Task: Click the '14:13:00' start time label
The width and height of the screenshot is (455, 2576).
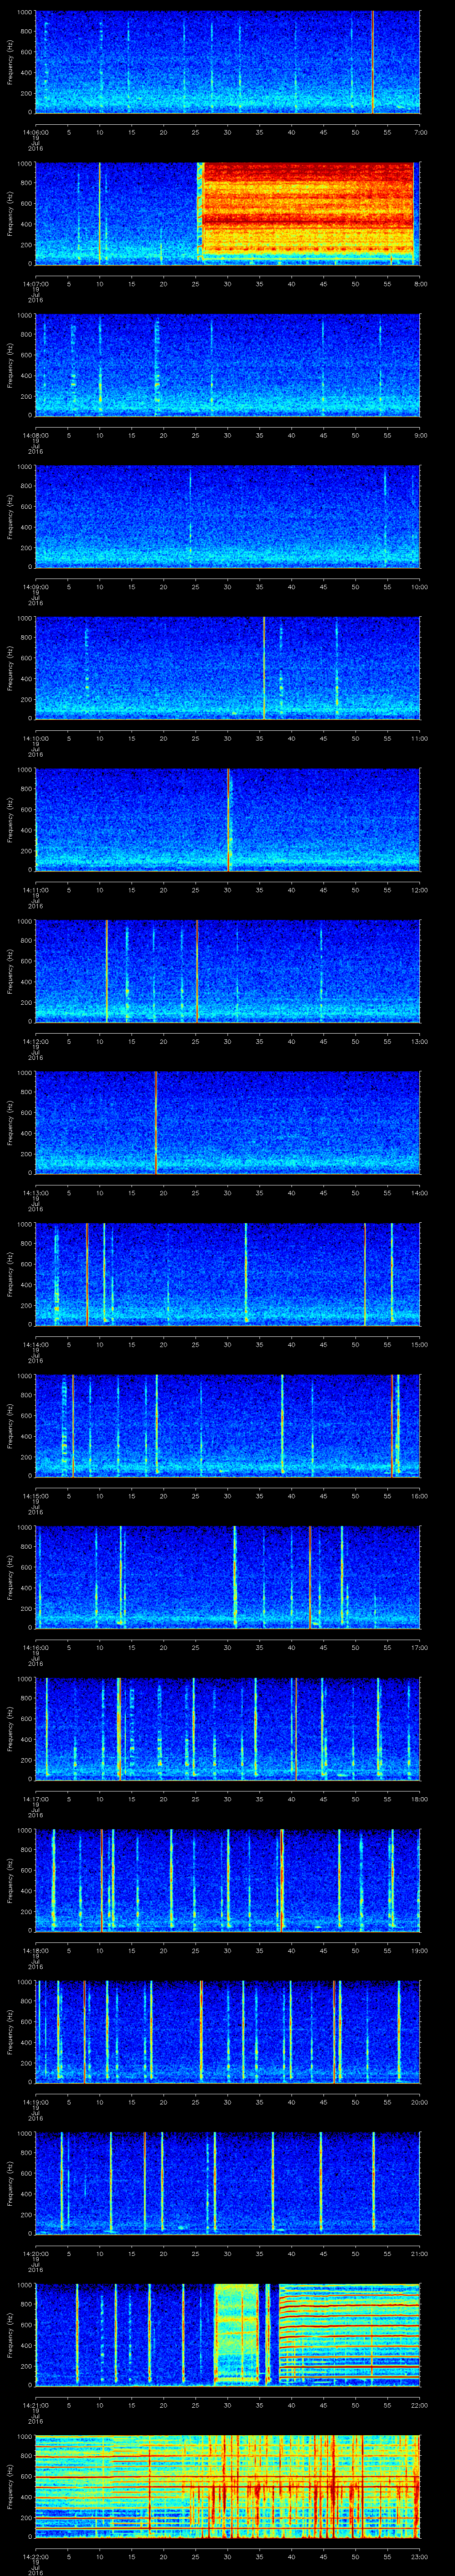Action: [36, 1192]
